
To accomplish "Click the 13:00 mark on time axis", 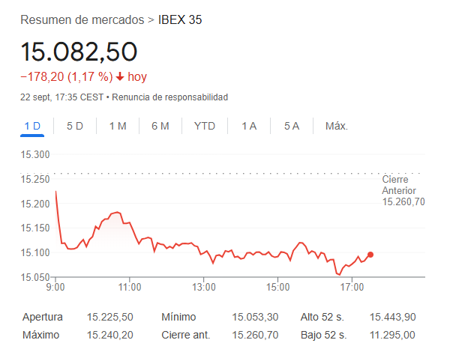I will tap(204, 287).
